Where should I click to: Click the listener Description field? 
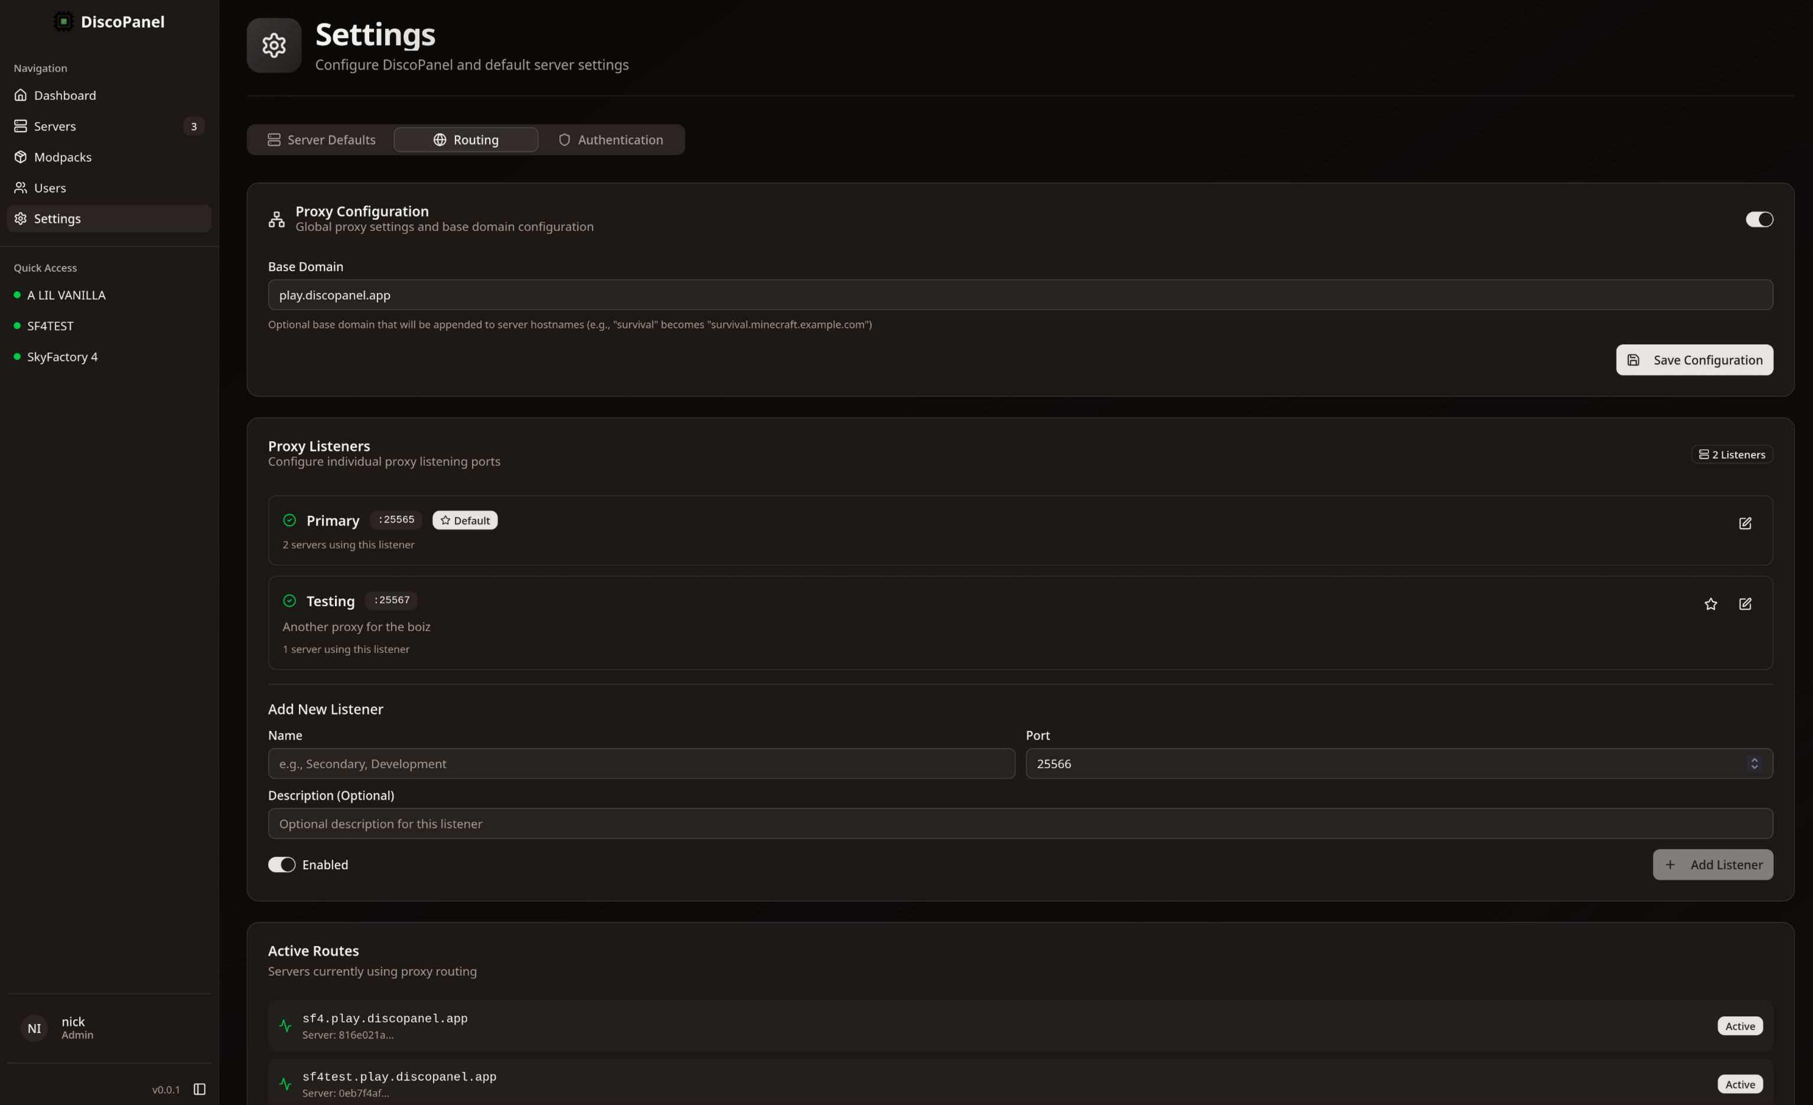pyautogui.click(x=1021, y=824)
